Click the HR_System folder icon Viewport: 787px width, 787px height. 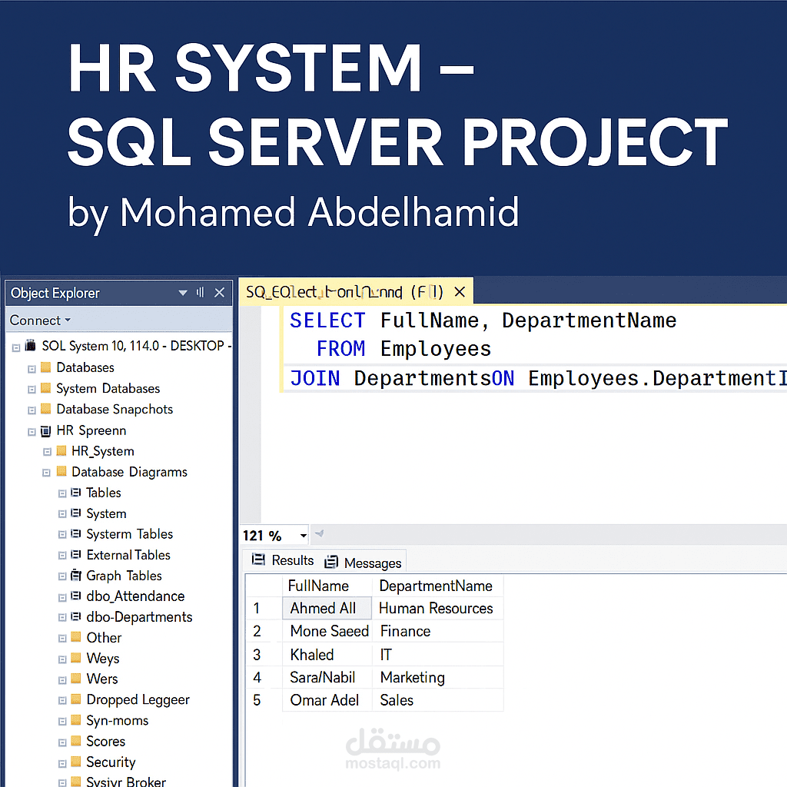[61, 450]
